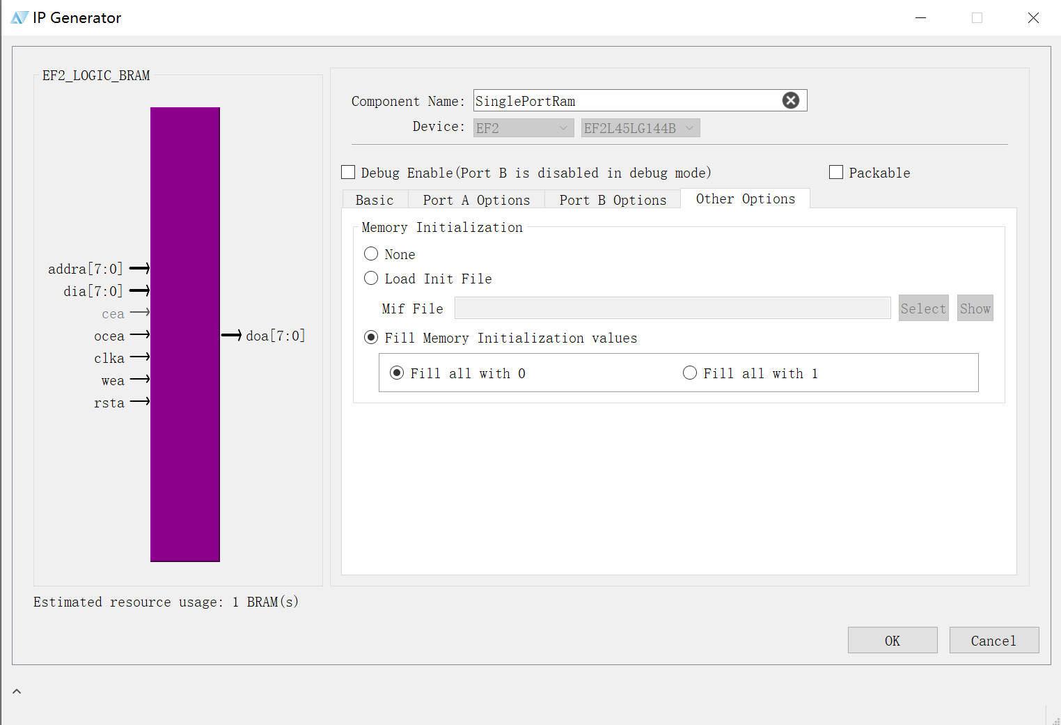Image resolution: width=1061 pixels, height=725 pixels.
Task: Click the Select button for Mif file
Action: pyautogui.click(x=923, y=309)
